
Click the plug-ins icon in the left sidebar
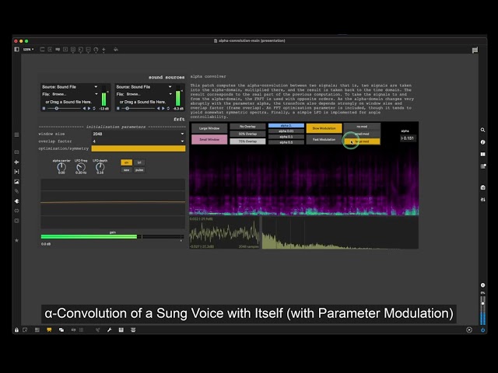click(x=16, y=201)
